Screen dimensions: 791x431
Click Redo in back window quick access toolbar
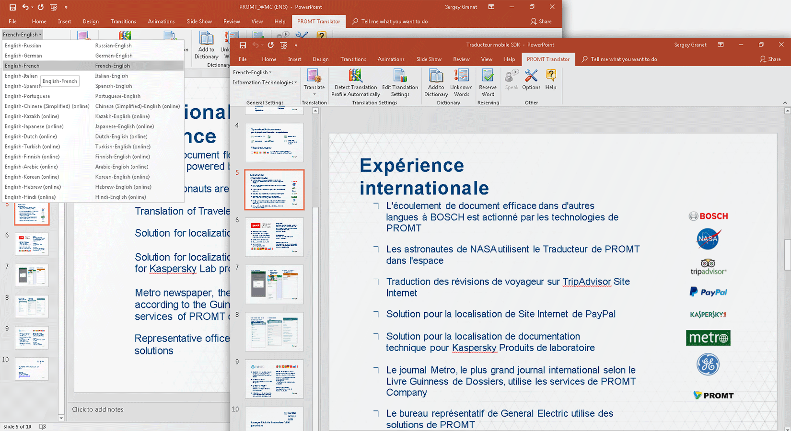(41, 7)
